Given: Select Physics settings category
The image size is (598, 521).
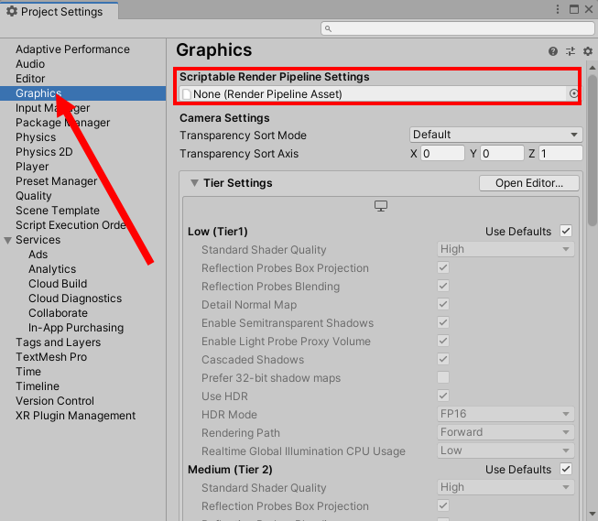Looking at the screenshot, I should click(36, 137).
